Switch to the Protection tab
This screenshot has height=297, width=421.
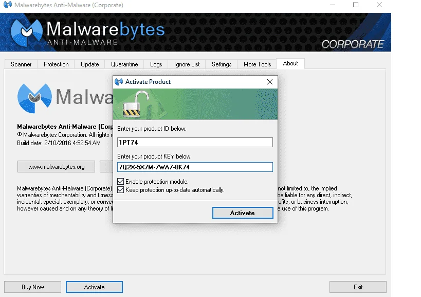click(56, 64)
